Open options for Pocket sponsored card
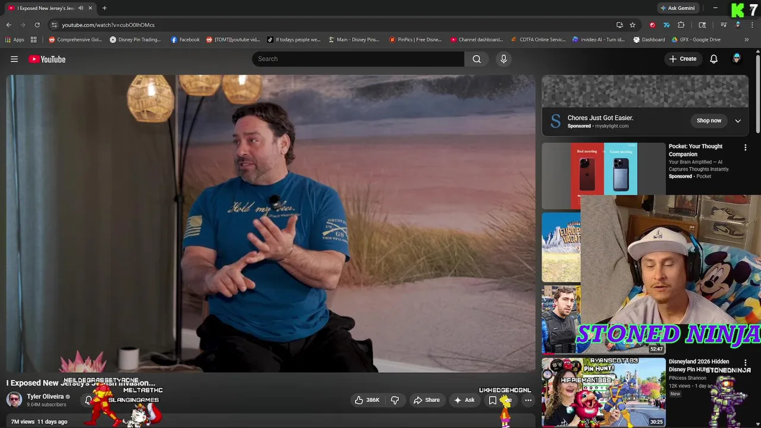761x428 pixels. click(x=746, y=147)
